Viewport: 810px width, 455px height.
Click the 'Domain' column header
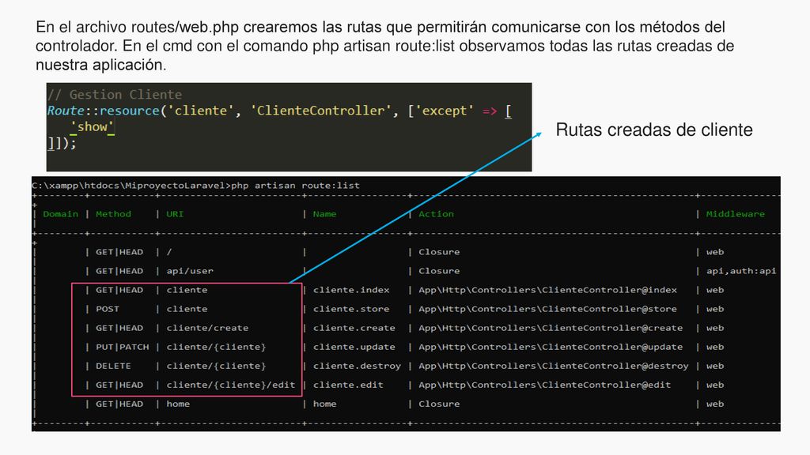click(x=60, y=213)
